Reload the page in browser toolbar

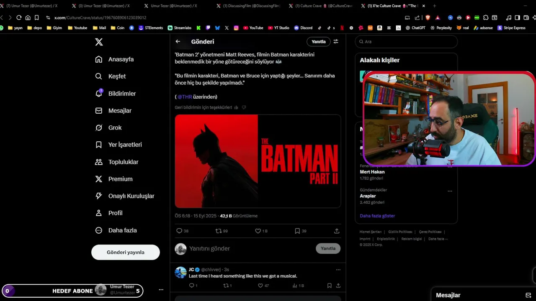[19, 18]
